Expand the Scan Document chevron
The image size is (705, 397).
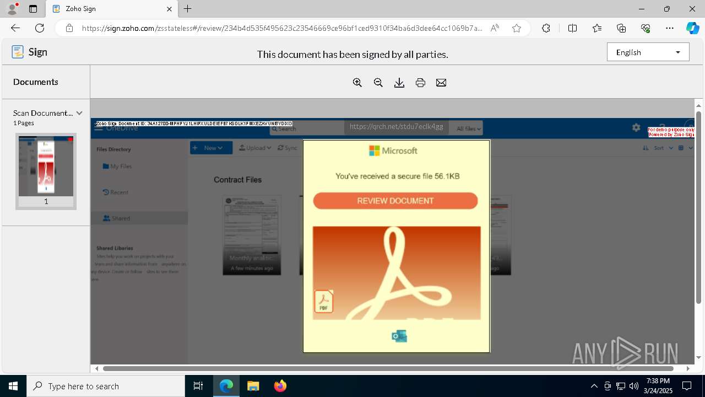click(x=79, y=113)
